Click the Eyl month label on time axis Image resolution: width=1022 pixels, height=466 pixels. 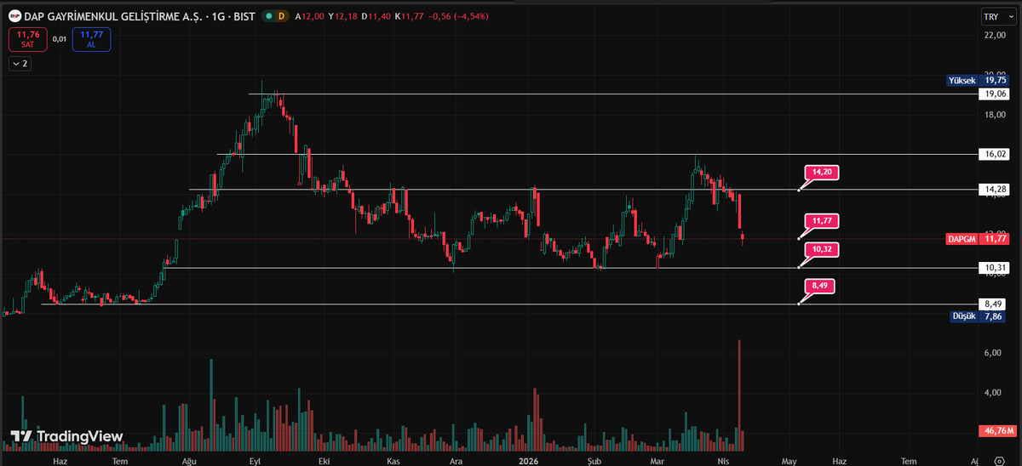pos(255,460)
